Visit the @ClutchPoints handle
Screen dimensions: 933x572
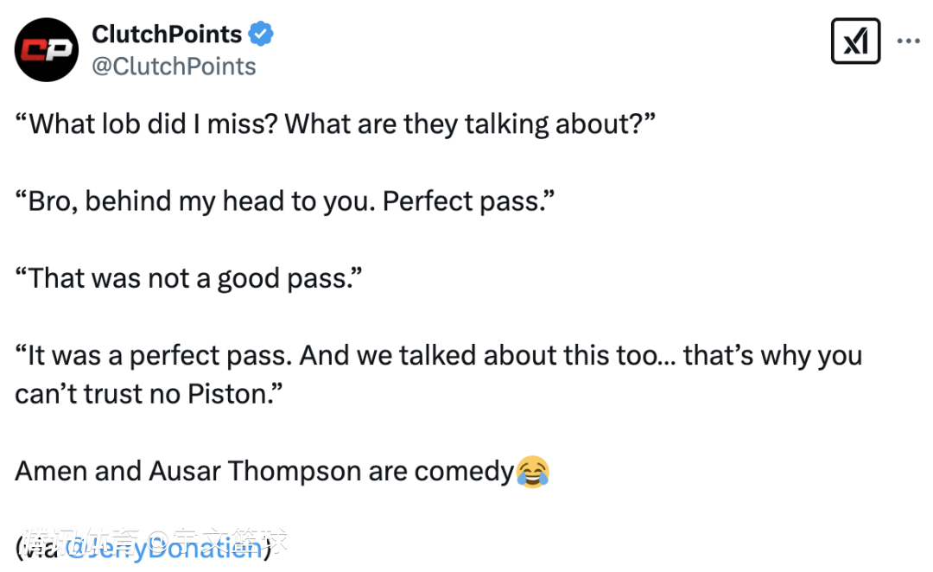coord(174,67)
